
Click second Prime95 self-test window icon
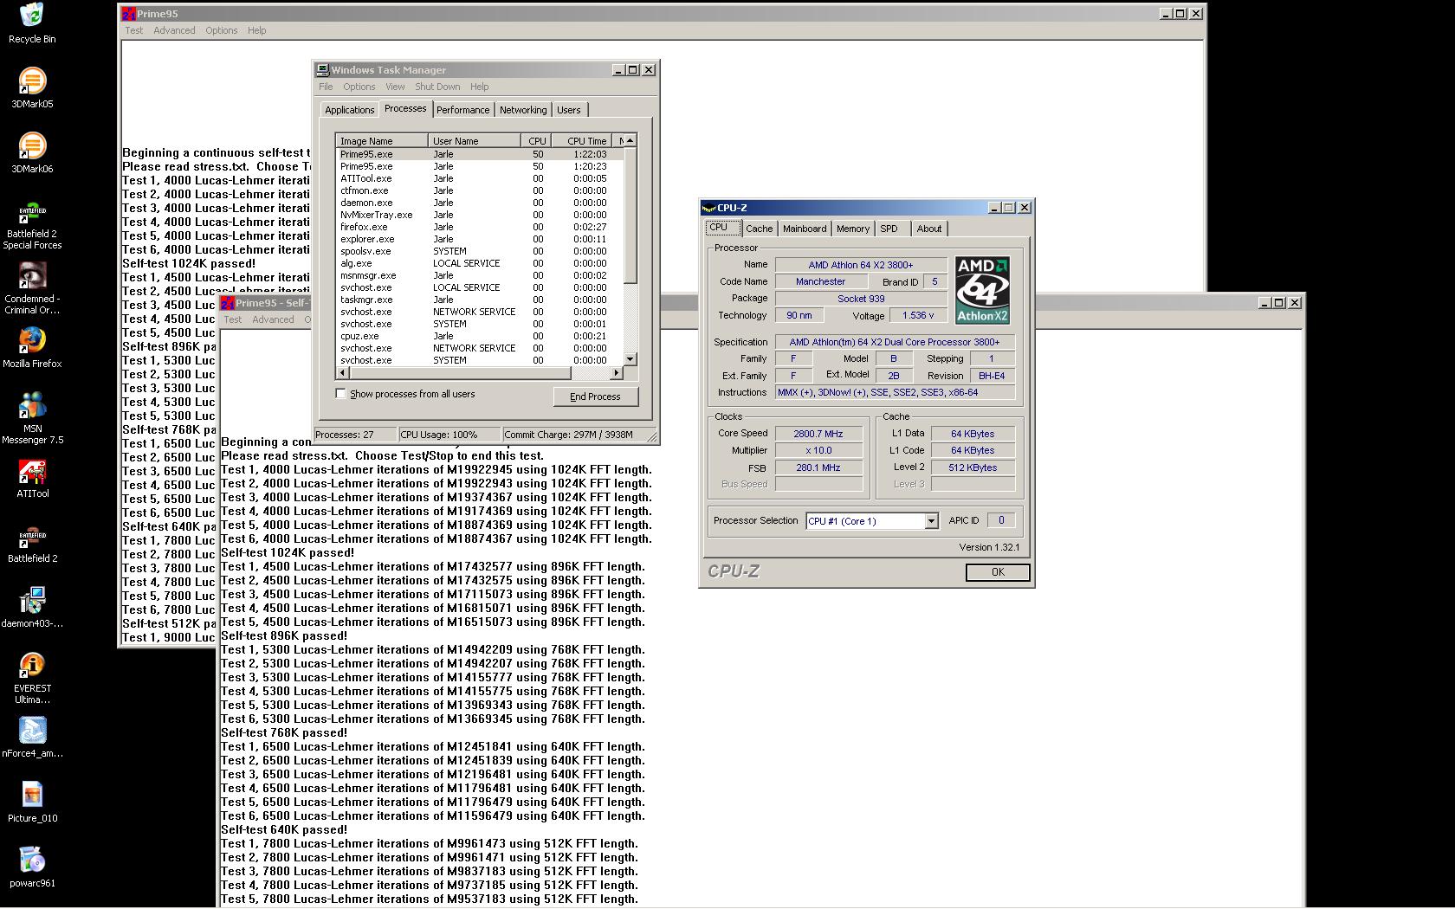227,303
